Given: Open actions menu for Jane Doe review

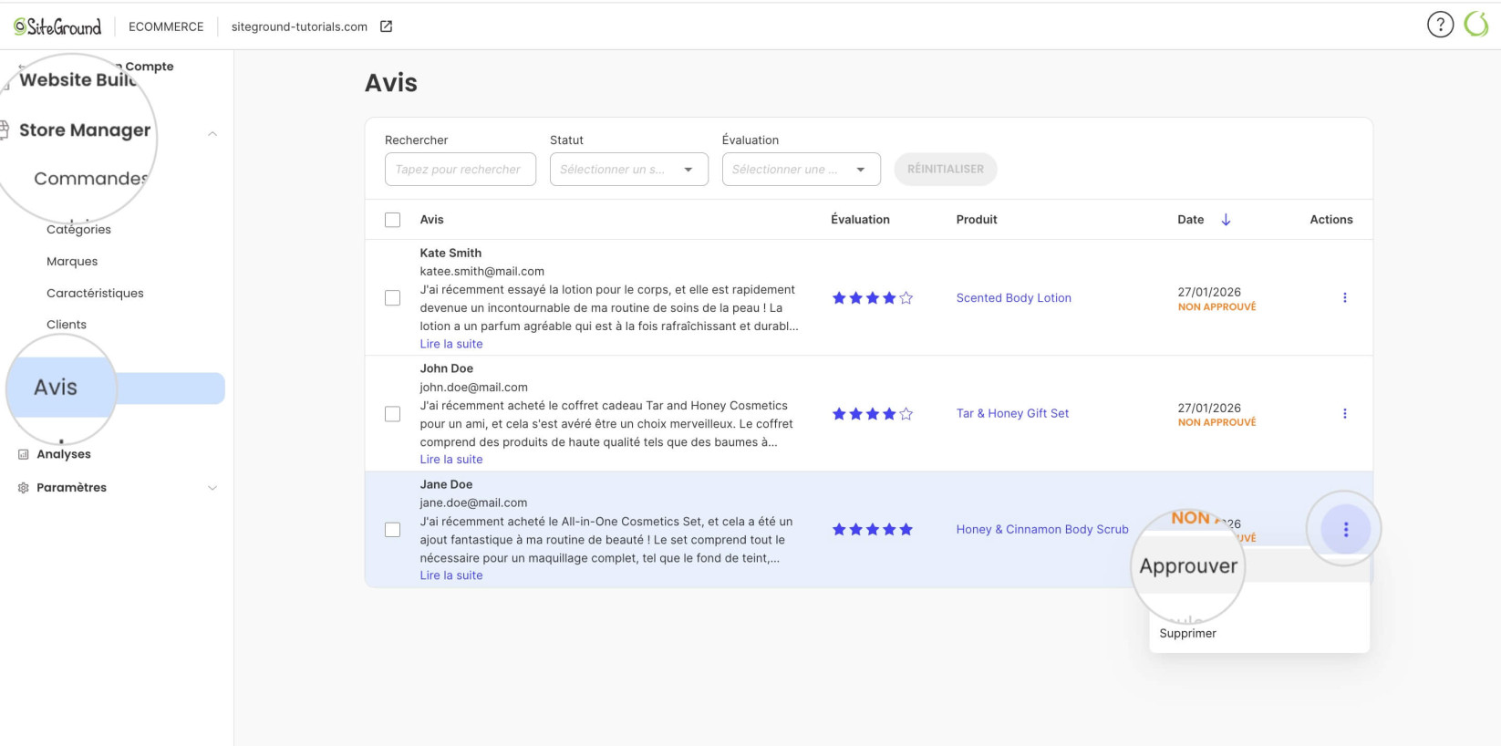Looking at the screenshot, I should (1345, 529).
